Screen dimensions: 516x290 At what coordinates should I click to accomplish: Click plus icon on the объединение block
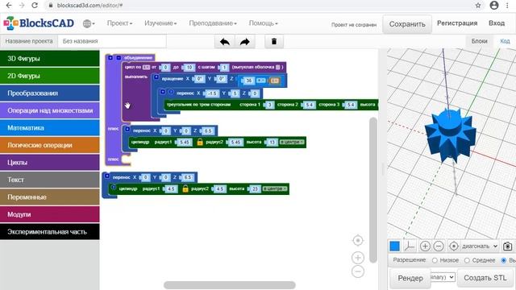[x=110, y=58]
